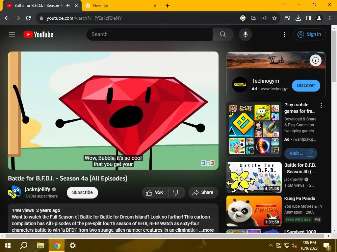The width and height of the screenshot is (337, 252).
Task: Reload the page with refresh icon
Action: [x=28, y=18]
